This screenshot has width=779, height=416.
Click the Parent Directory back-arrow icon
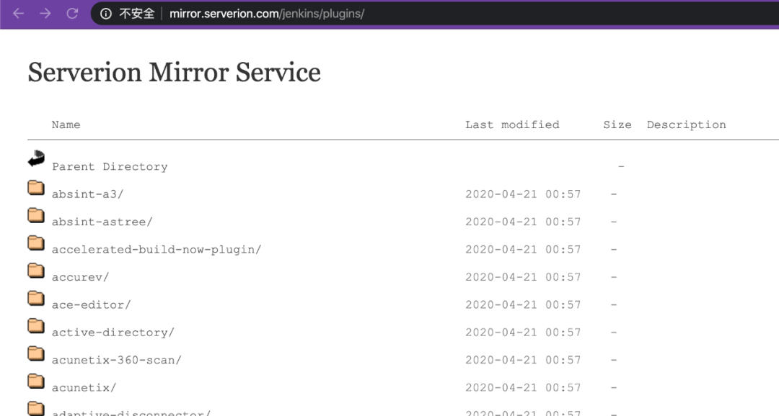(x=36, y=158)
